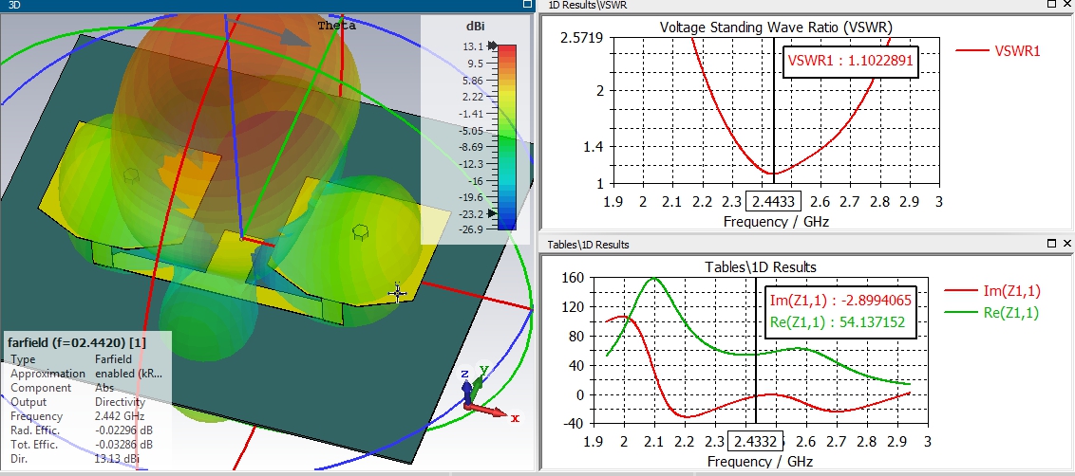
Task: Click the Re(Z1,1) legend entry
Action: click(x=992, y=313)
